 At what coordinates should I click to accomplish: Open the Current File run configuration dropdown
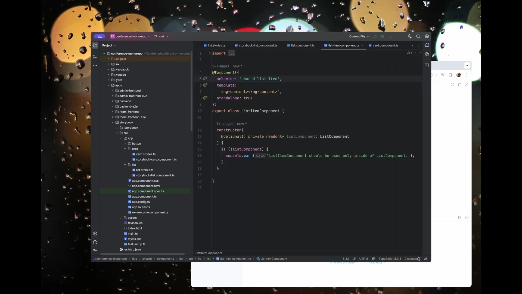[359, 36]
